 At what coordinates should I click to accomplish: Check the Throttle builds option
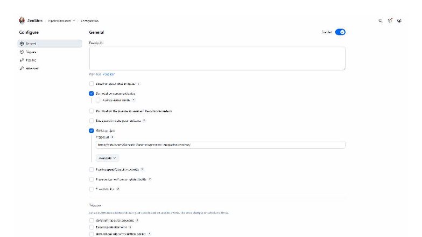click(92, 189)
